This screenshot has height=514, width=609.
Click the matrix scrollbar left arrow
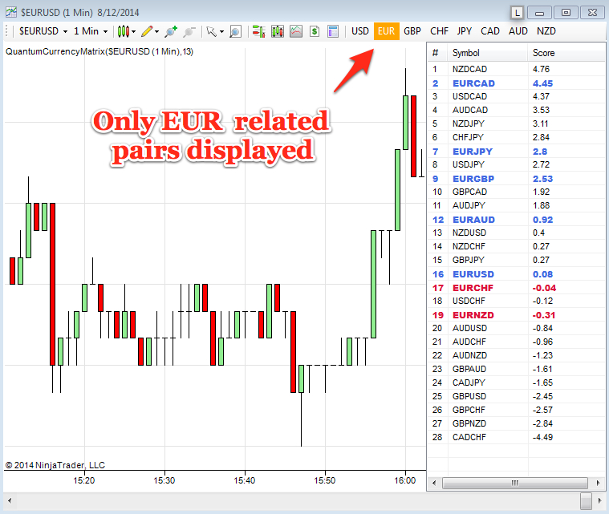click(x=434, y=483)
